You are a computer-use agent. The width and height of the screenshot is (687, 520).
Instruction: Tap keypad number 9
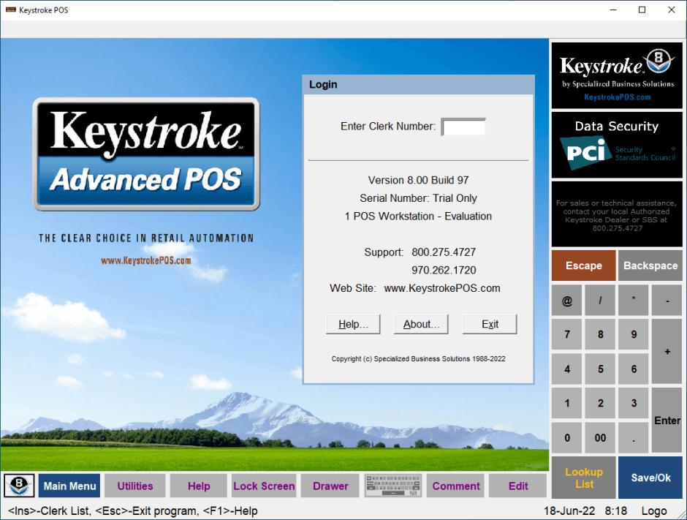634,334
